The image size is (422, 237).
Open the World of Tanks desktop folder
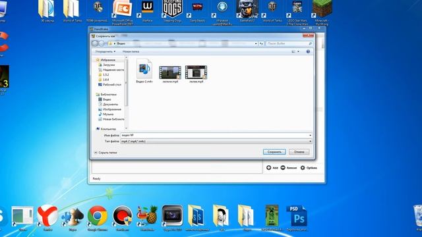point(72,11)
